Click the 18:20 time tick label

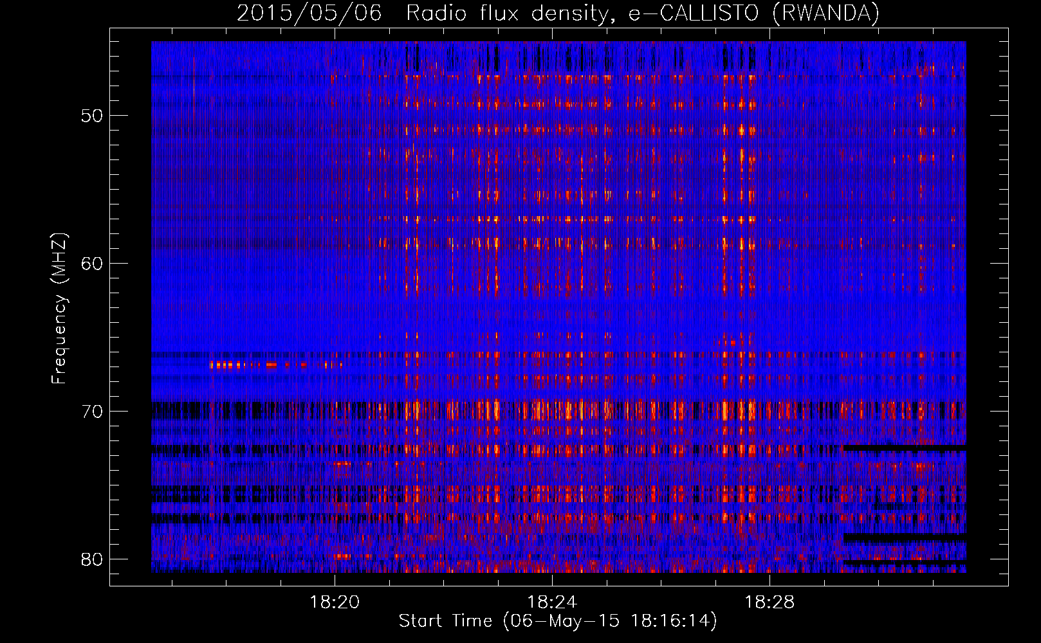click(x=335, y=602)
